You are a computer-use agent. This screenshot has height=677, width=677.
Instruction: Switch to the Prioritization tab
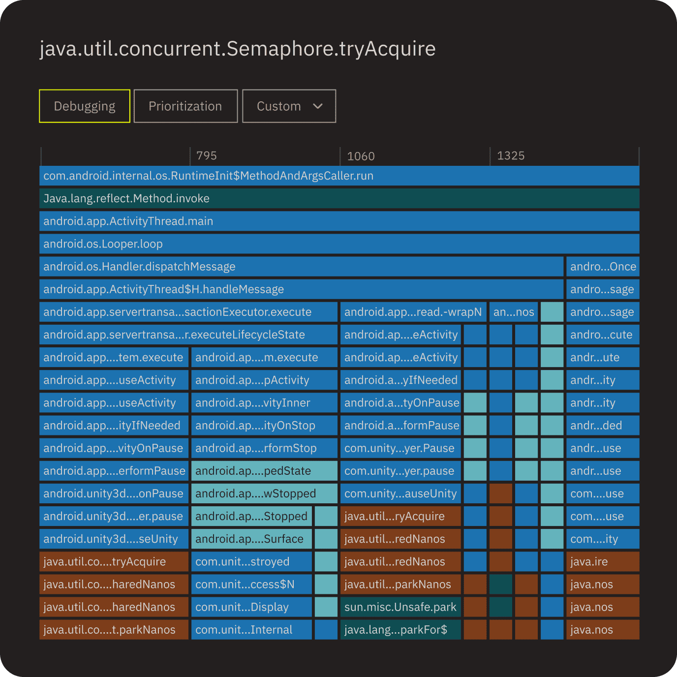[x=185, y=106]
